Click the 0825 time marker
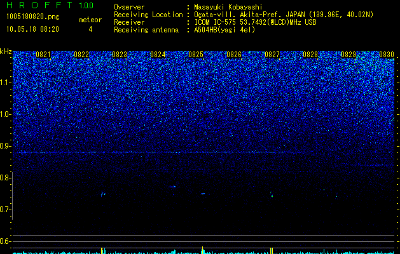Image resolution: width=400 pixels, height=254 pixels. 196,55
